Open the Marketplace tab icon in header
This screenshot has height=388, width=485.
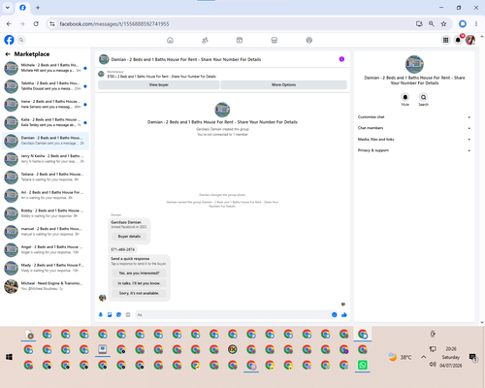point(275,40)
